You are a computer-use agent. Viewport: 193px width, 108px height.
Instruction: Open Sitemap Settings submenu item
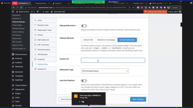tap(18, 28)
